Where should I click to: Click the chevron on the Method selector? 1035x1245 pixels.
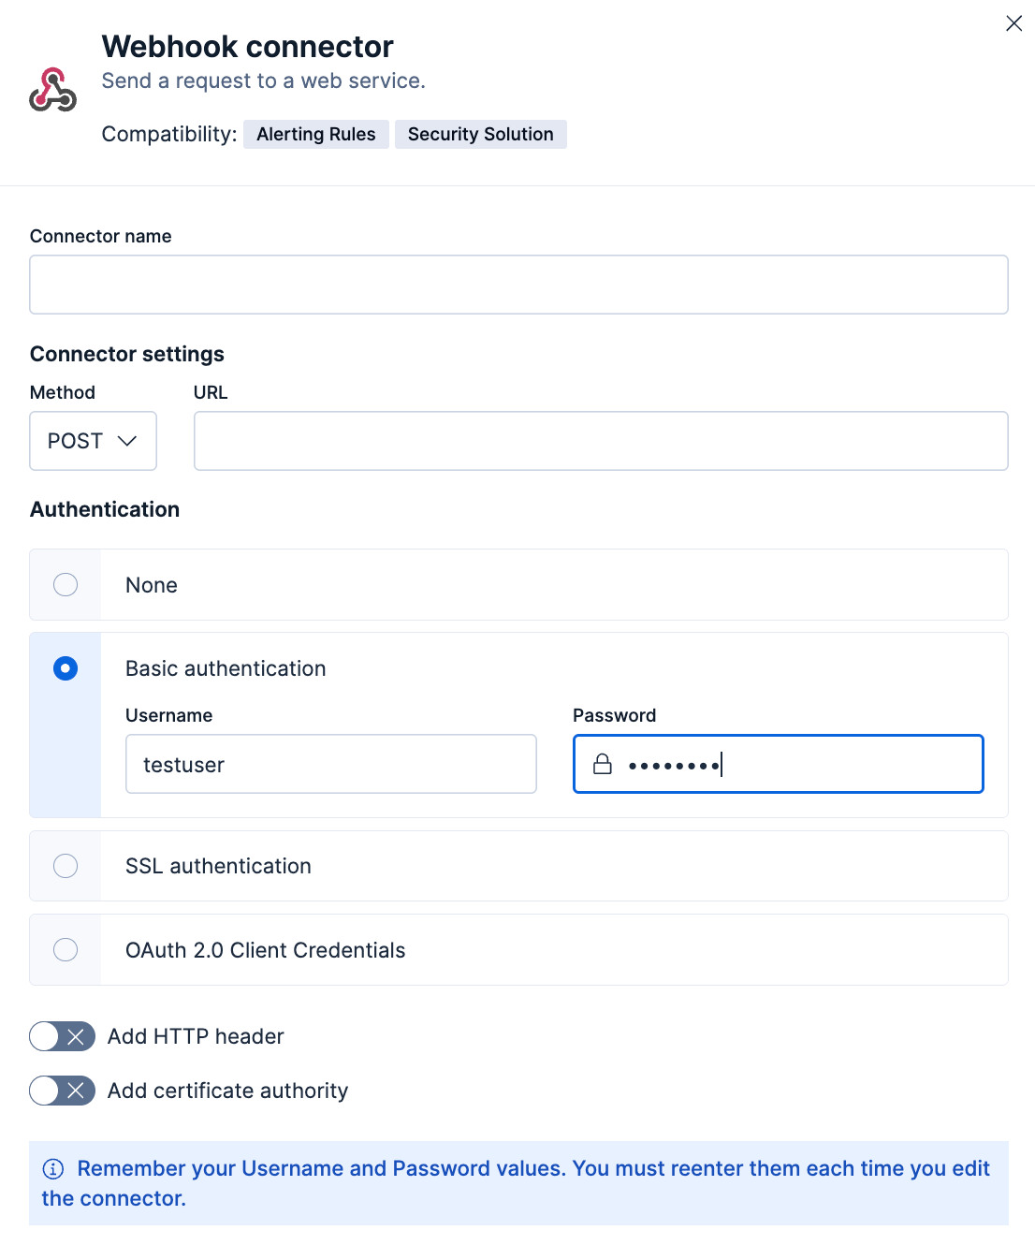(x=125, y=441)
